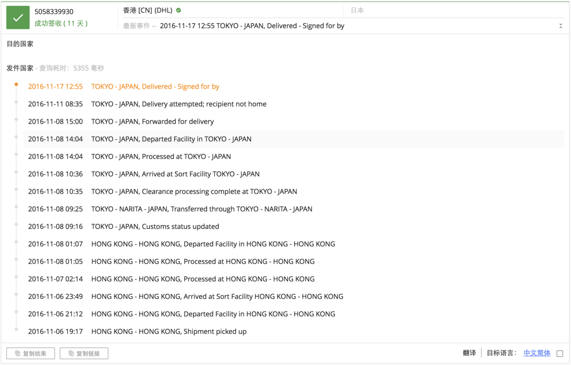
Task: Enable the translation checkbox
Action: pos(560,353)
